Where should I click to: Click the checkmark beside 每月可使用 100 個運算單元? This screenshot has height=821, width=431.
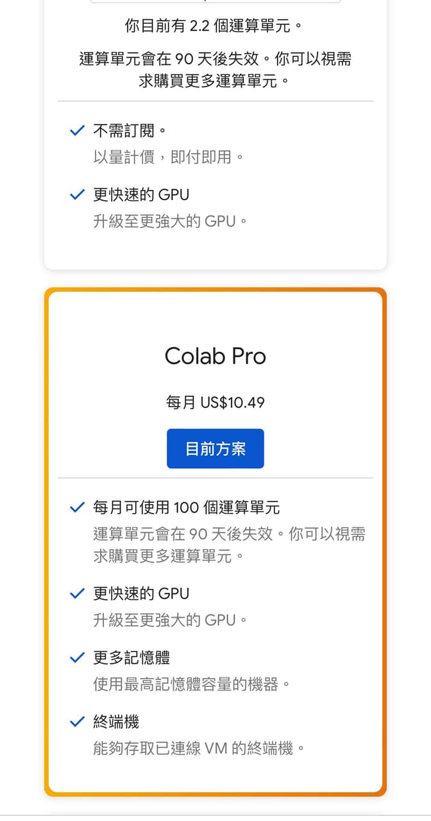point(77,507)
